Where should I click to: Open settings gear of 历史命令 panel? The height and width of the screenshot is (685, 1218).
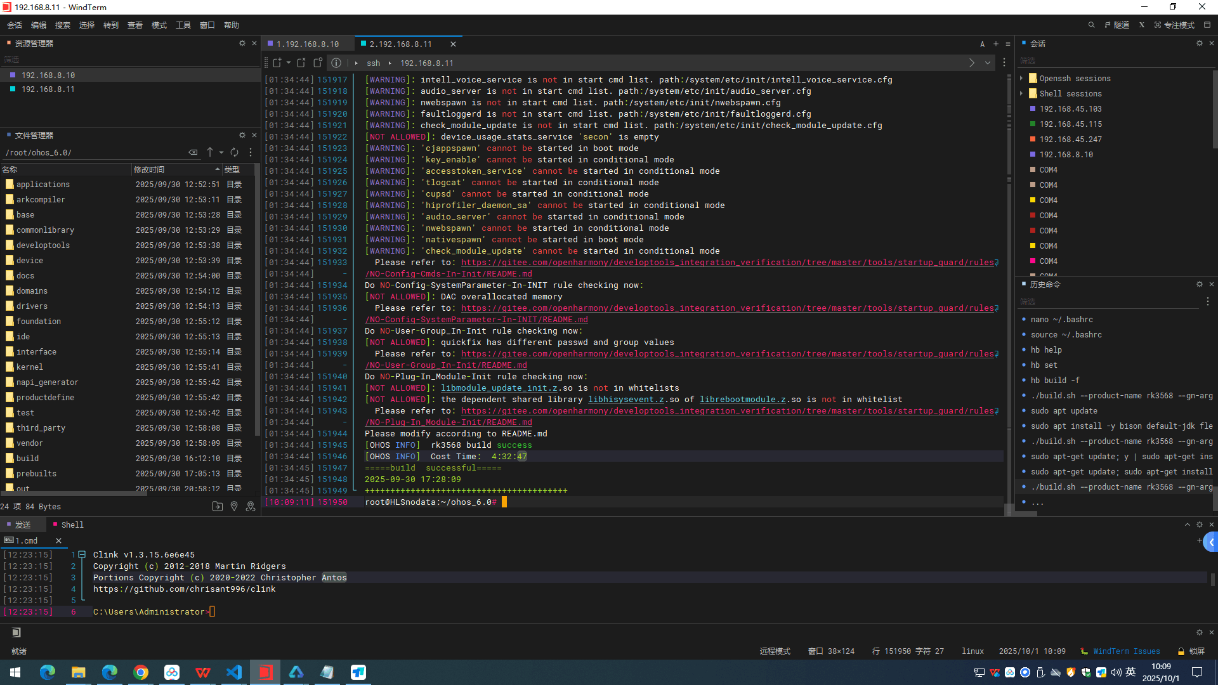(1200, 284)
